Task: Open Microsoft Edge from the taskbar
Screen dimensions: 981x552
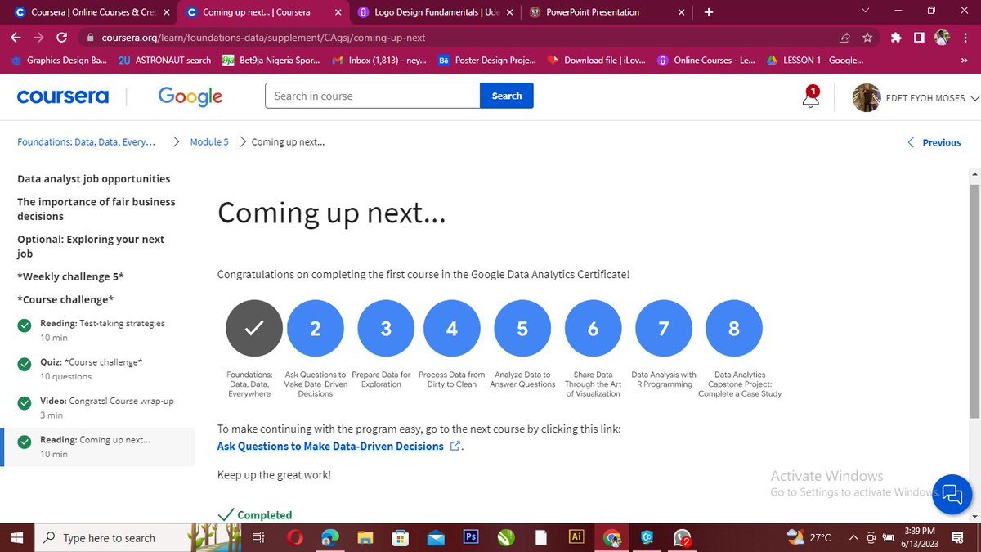Action: (330, 537)
